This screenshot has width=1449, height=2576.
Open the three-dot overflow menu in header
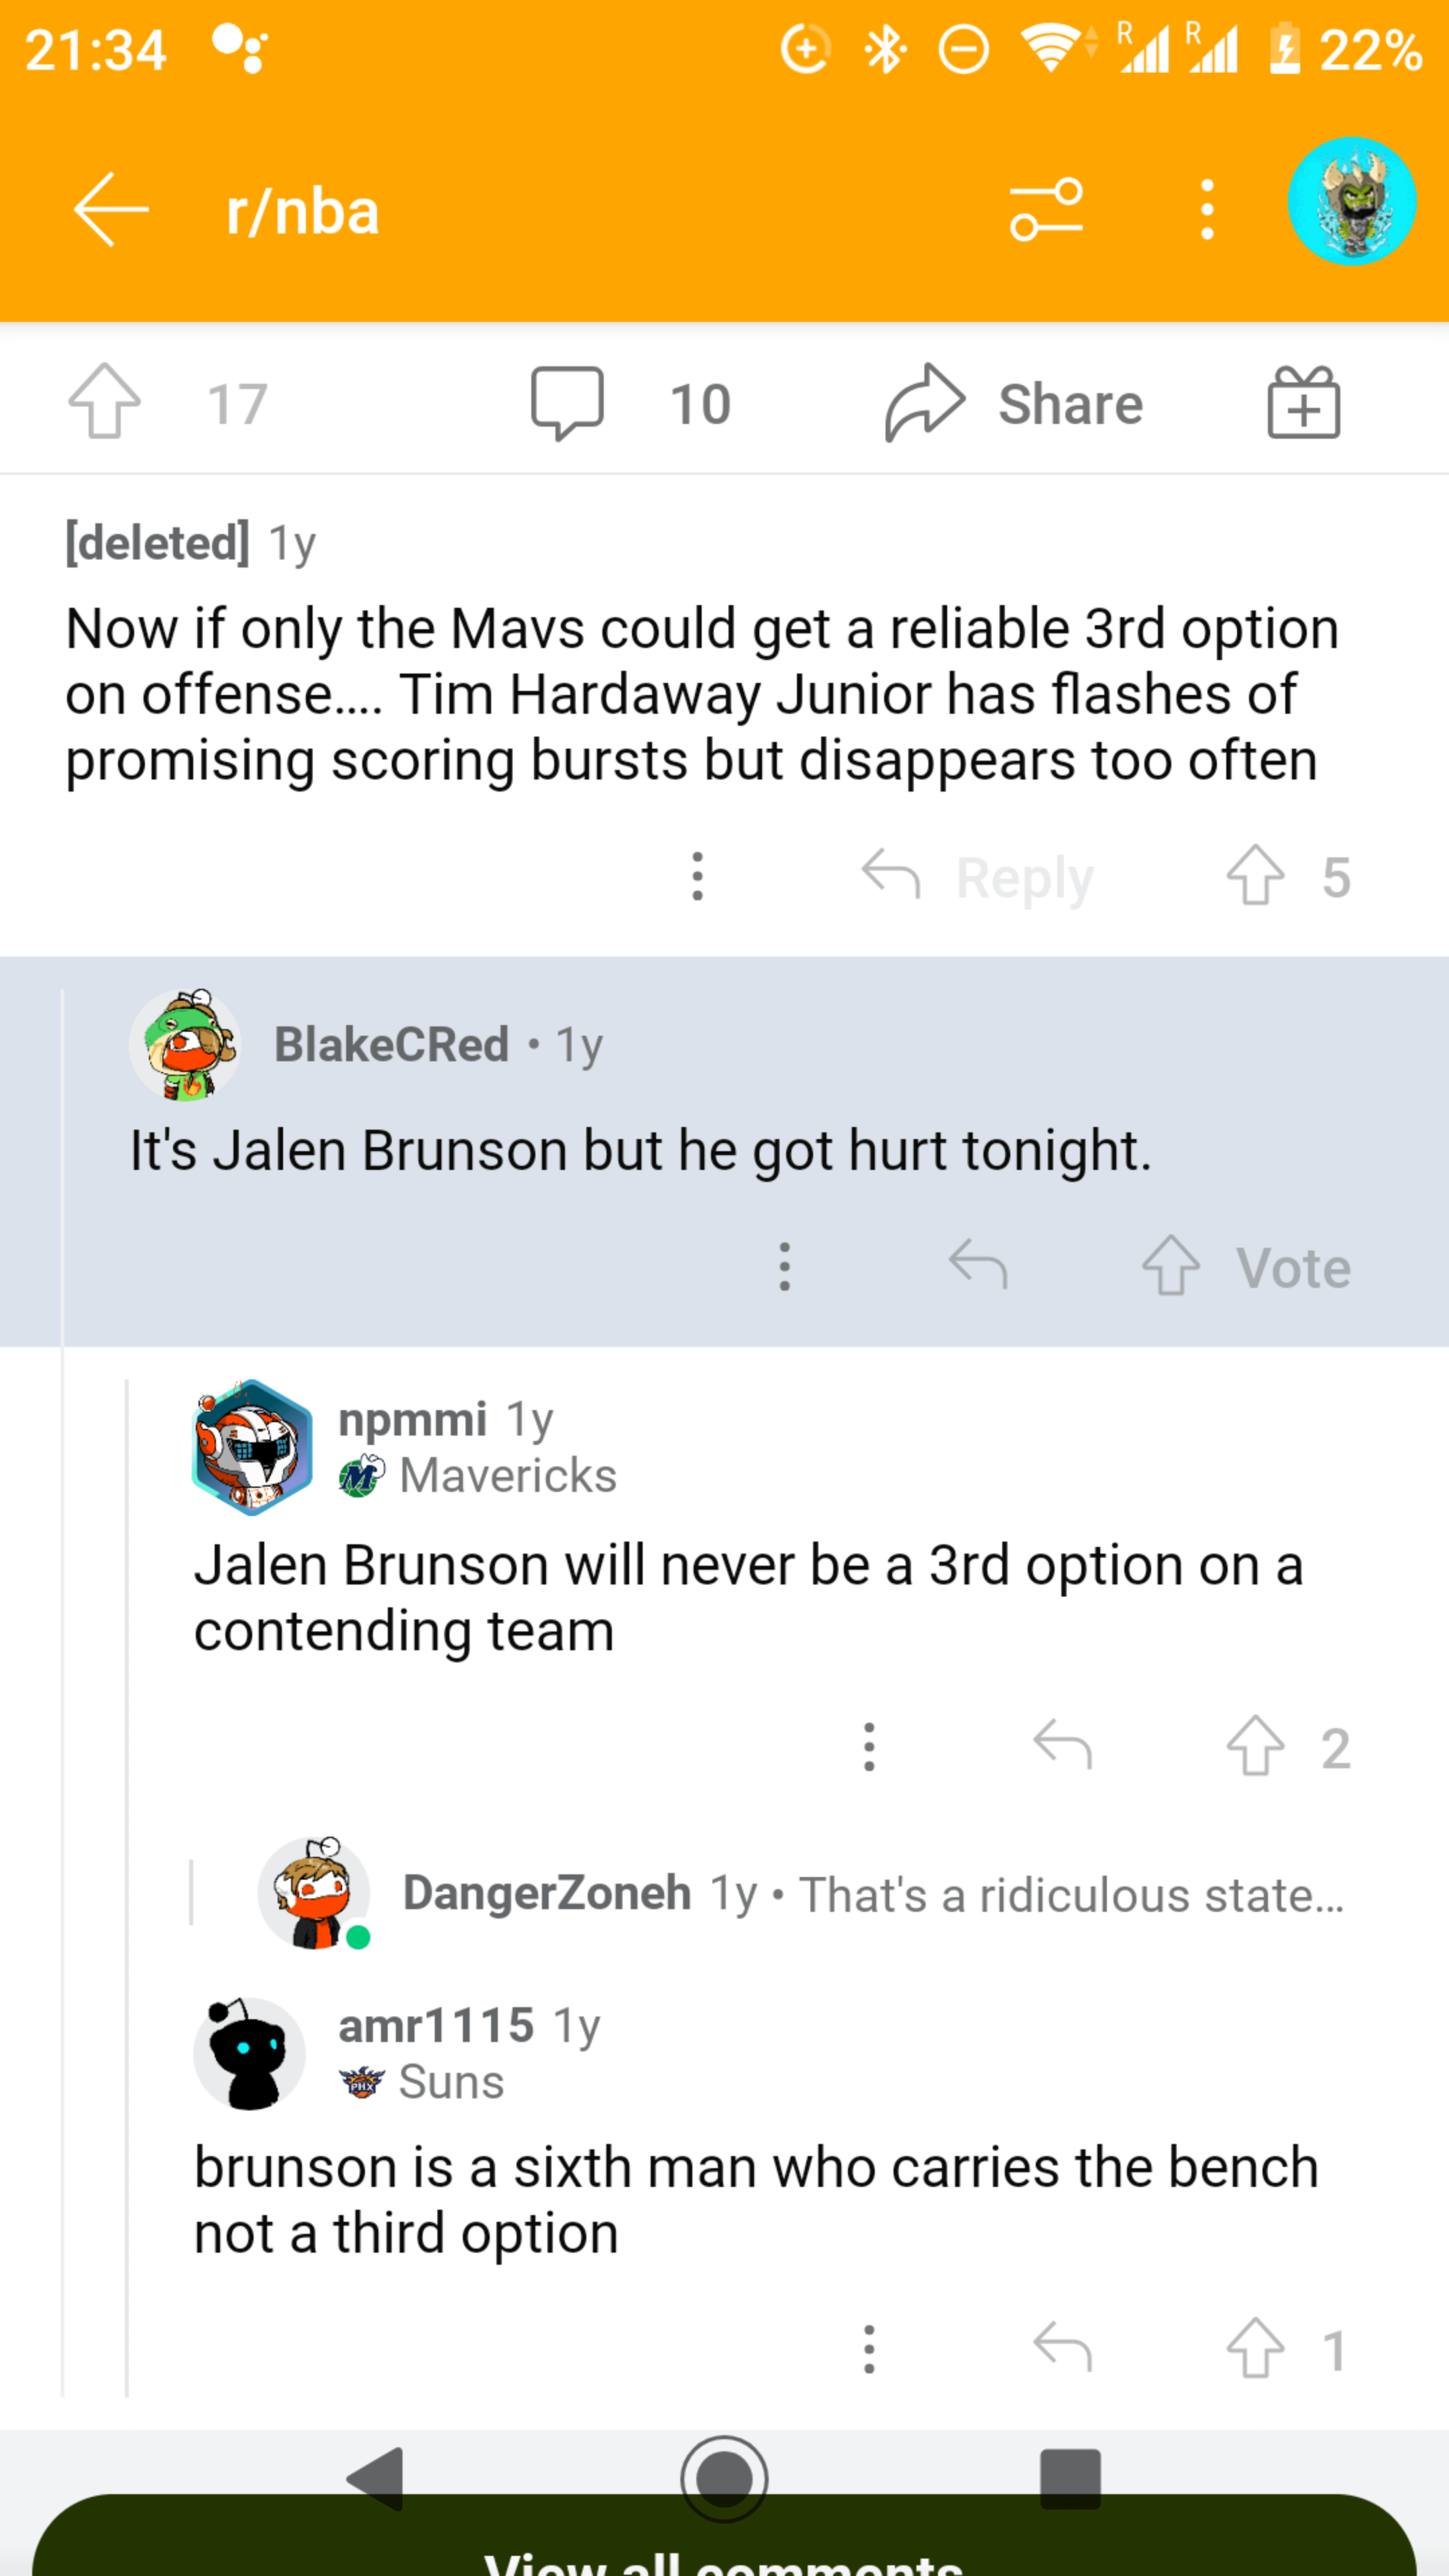[x=1207, y=210]
